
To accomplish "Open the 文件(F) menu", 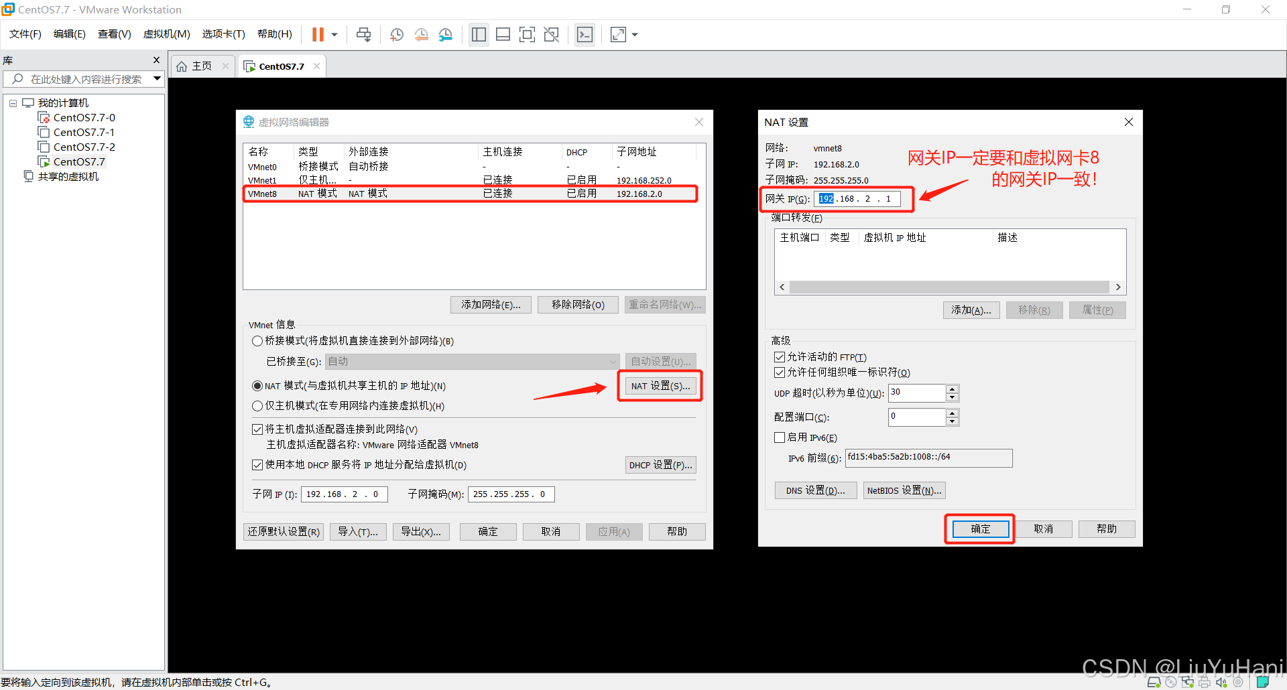I will point(25,34).
